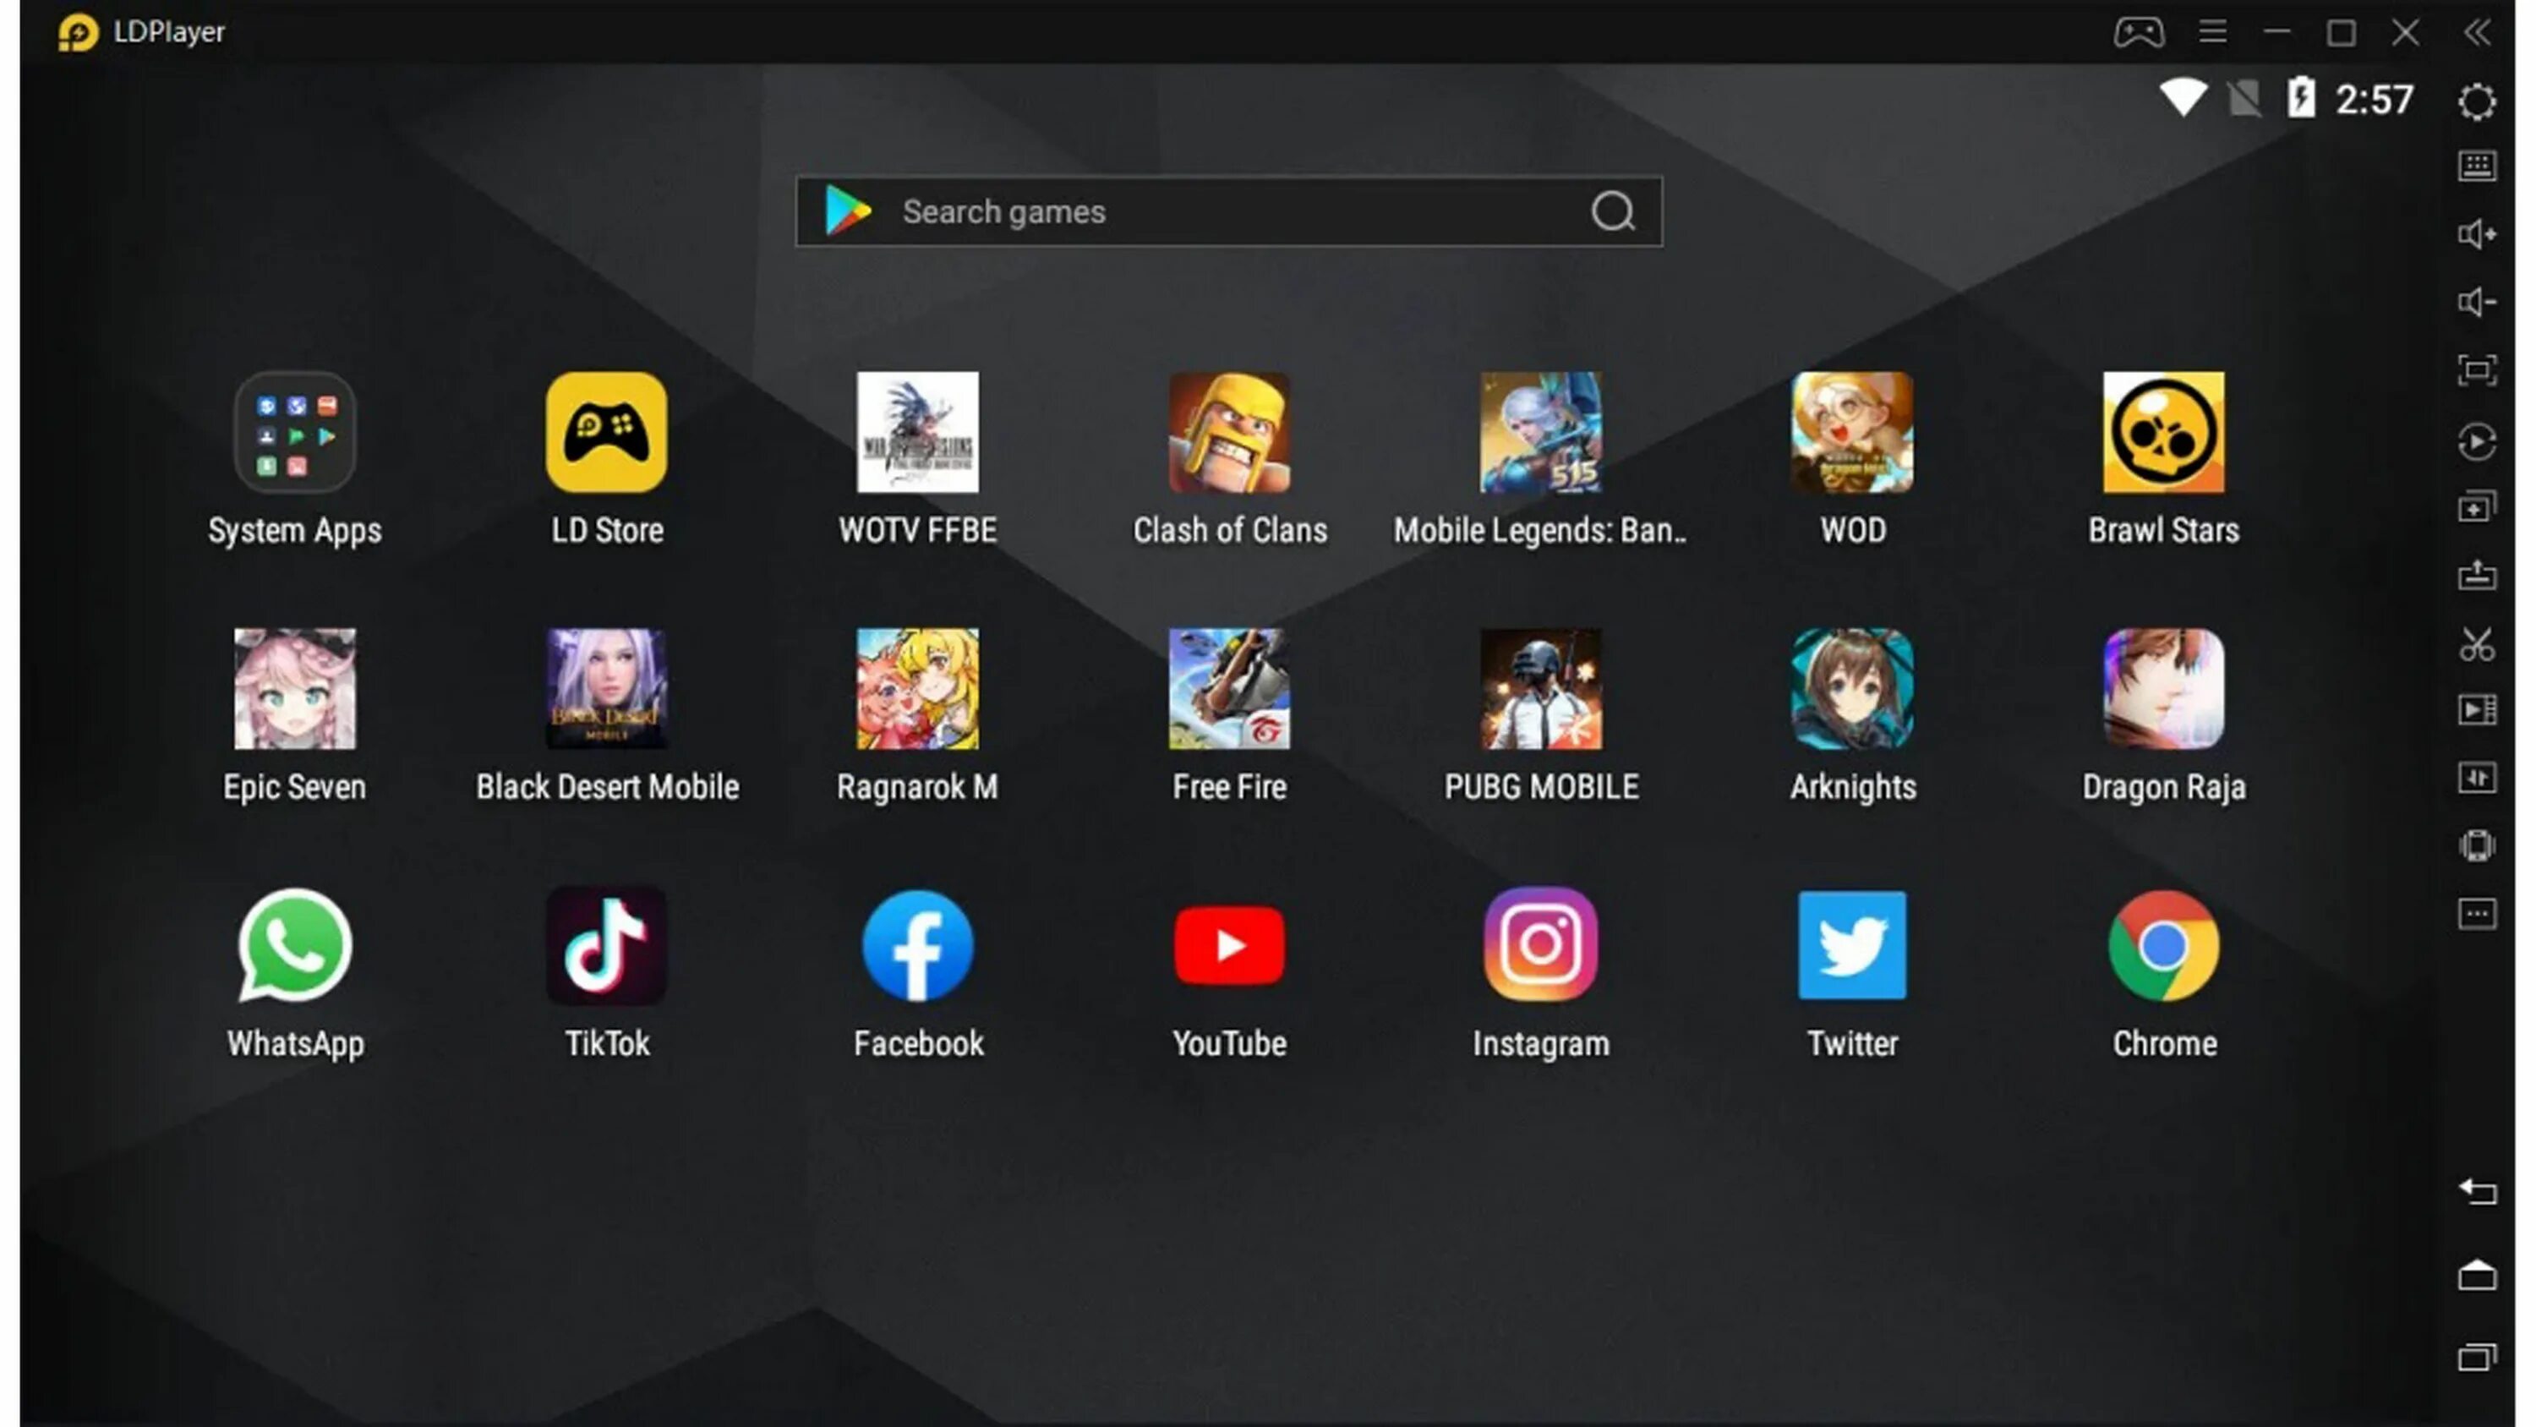Expand LDPlayer hamburger menu
This screenshot has height=1427, width=2536.
pyautogui.click(x=2214, y=31)
